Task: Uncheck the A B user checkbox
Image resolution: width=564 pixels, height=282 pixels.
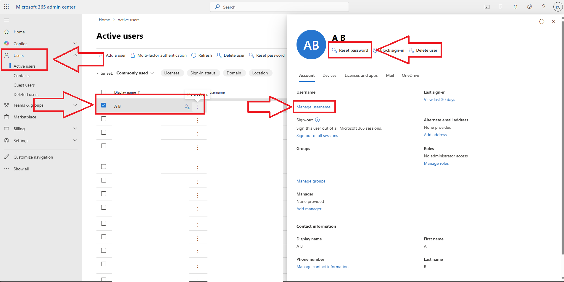Action: (104, 105)
